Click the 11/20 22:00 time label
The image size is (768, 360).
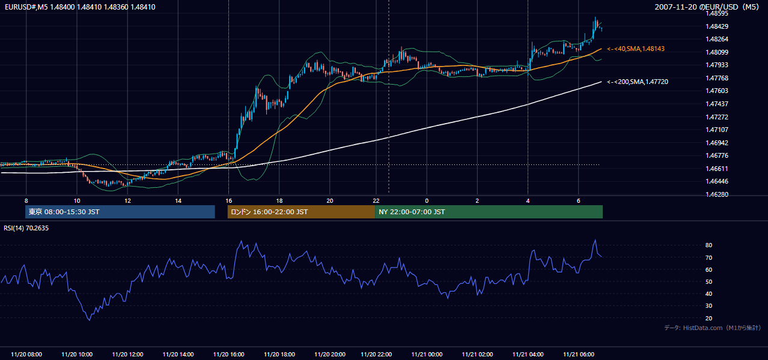(x=376, y=355)
